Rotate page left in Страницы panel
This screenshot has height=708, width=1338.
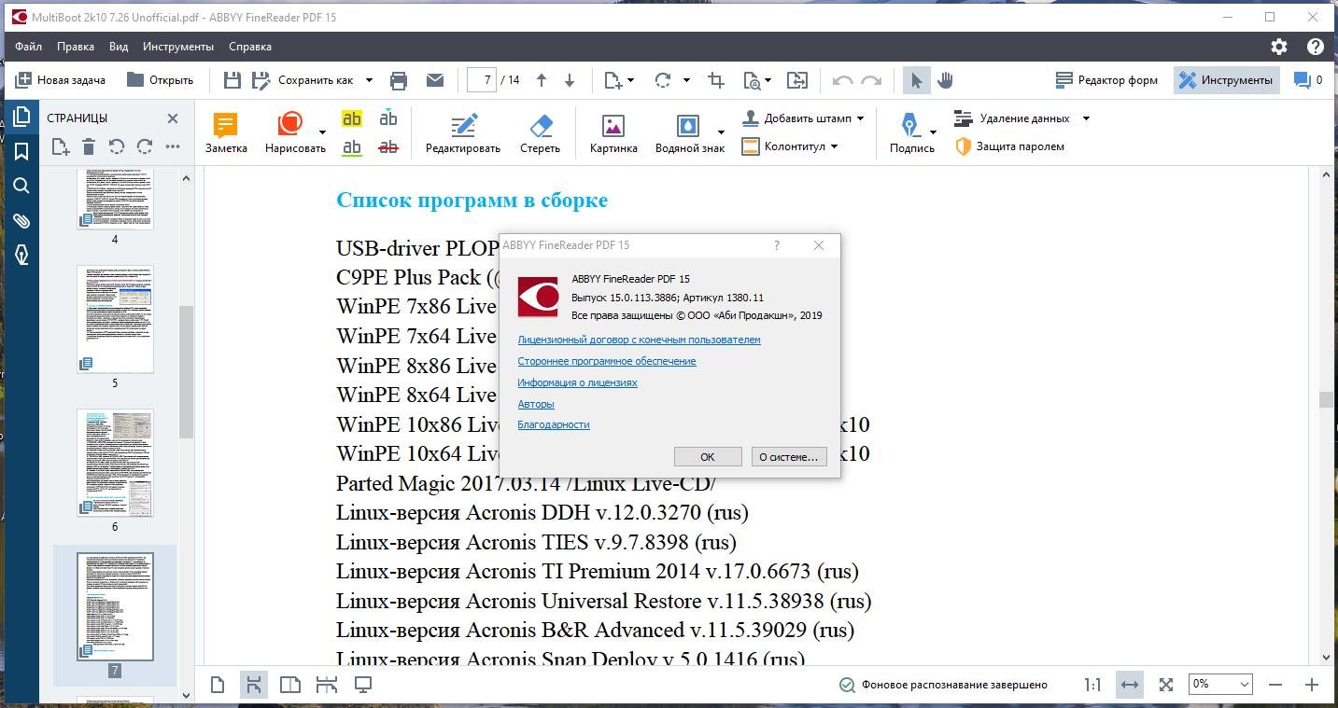click(117, 146)
